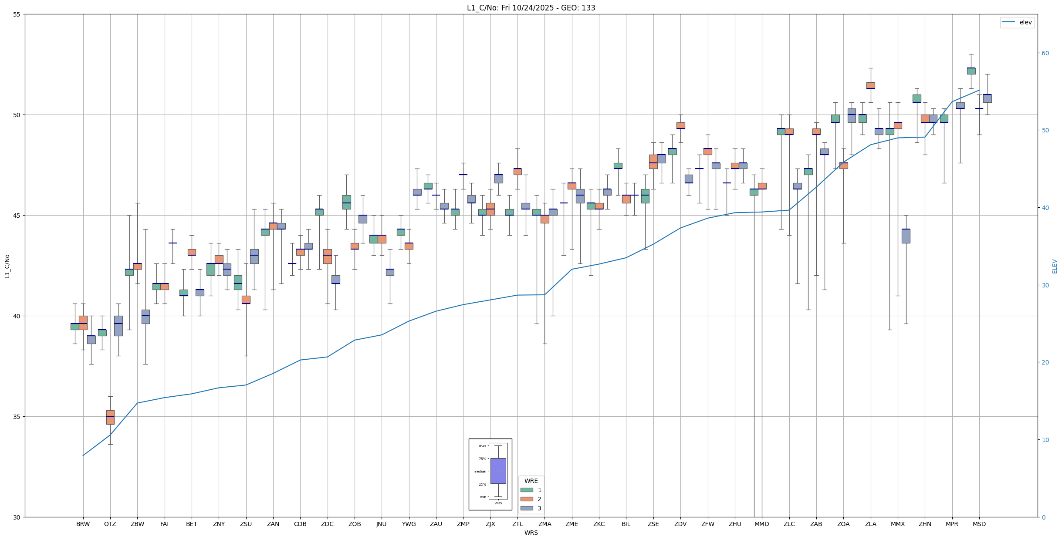
Task: Click the 55 left y-axis tick label
Action: pyautogui.click(x=17, y=14)
